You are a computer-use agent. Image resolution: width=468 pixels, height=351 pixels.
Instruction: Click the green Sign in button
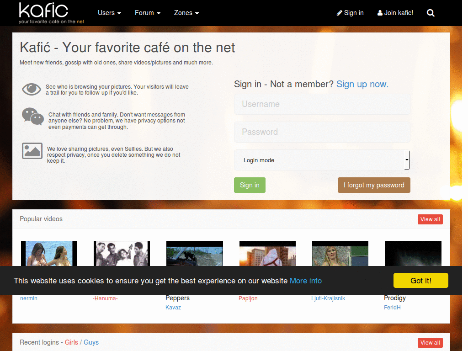(x=250, y=185)
